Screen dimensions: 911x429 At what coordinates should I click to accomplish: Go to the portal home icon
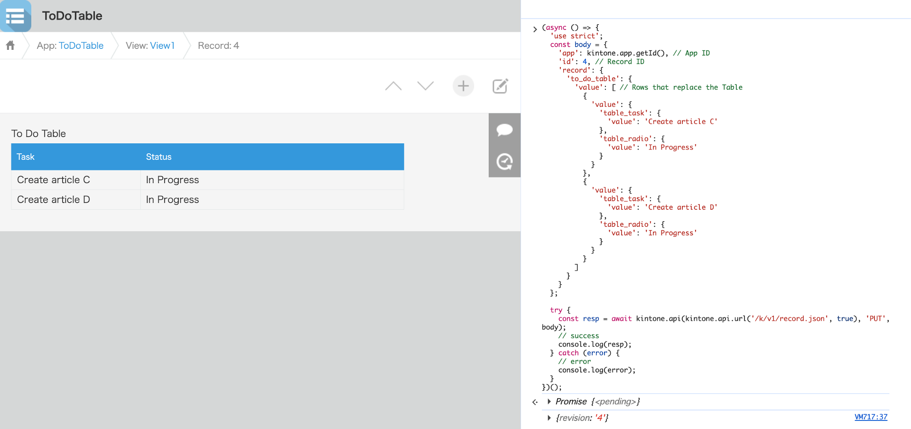tap(10, 46)
